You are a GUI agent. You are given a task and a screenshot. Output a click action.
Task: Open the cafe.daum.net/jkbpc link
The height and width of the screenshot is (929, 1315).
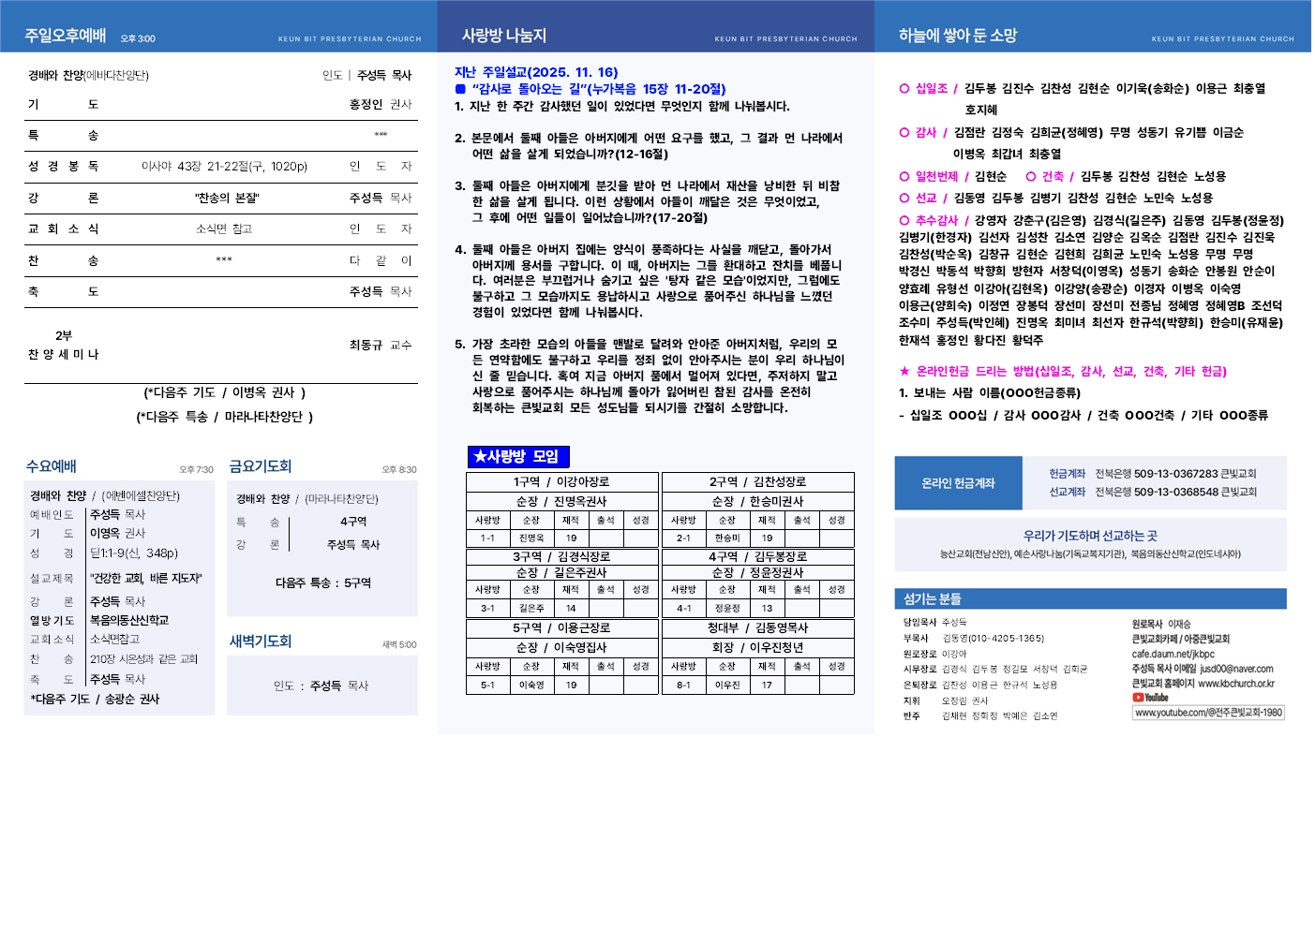click(1173, 654)
